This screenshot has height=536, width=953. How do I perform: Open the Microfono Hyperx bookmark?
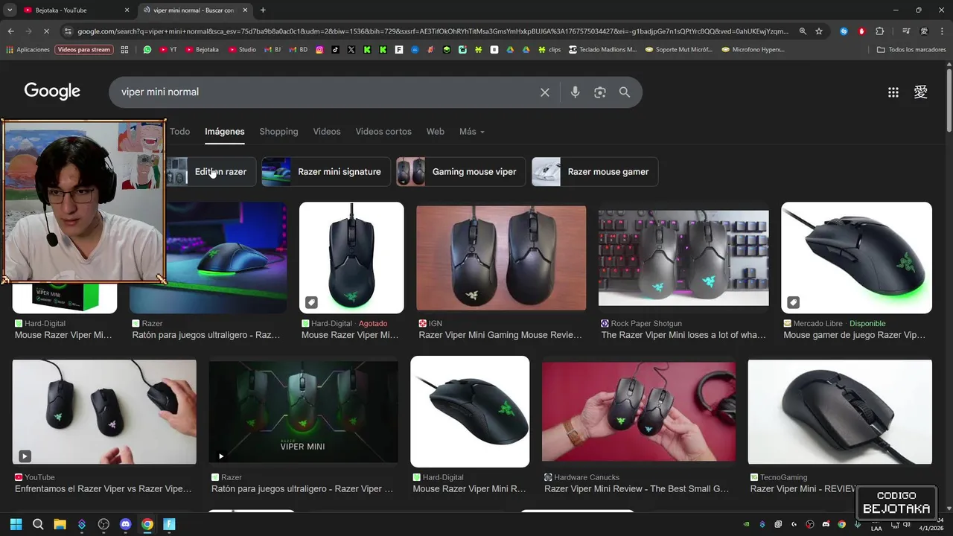tap(753, 50)
